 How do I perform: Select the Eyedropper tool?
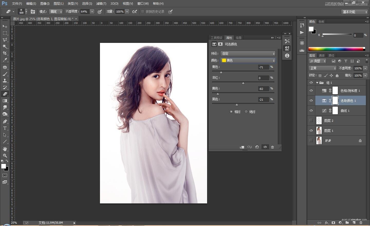(5, 60)
